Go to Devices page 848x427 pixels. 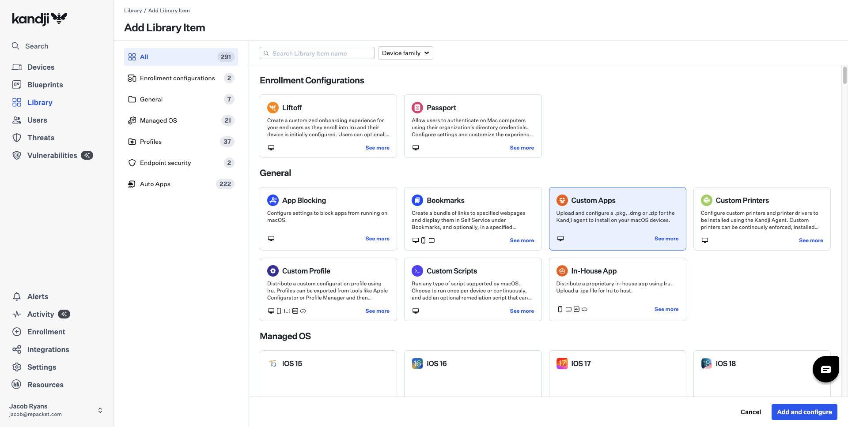coord(41,67)
